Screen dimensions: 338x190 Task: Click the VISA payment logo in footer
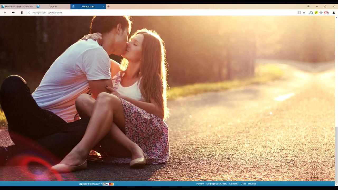[x=105, y=184]
